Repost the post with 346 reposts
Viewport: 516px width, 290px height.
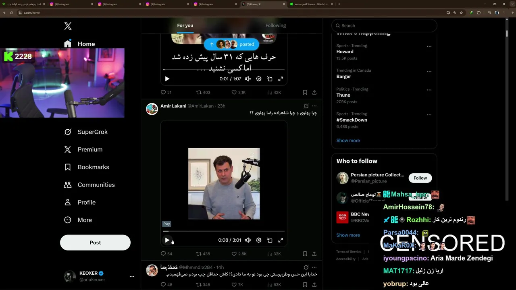(x=203, y=285)
